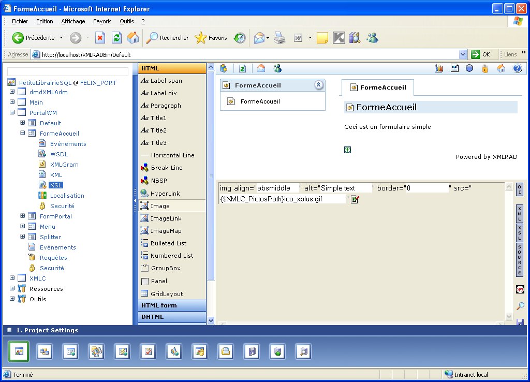Open the Affichage menu
Image resolution: width=530 pixels, height=382 pixels.
tap(73, 21)
